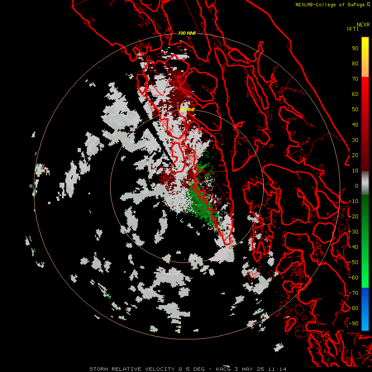Click the 80 value on velocity scale

[x=355, y=64]
